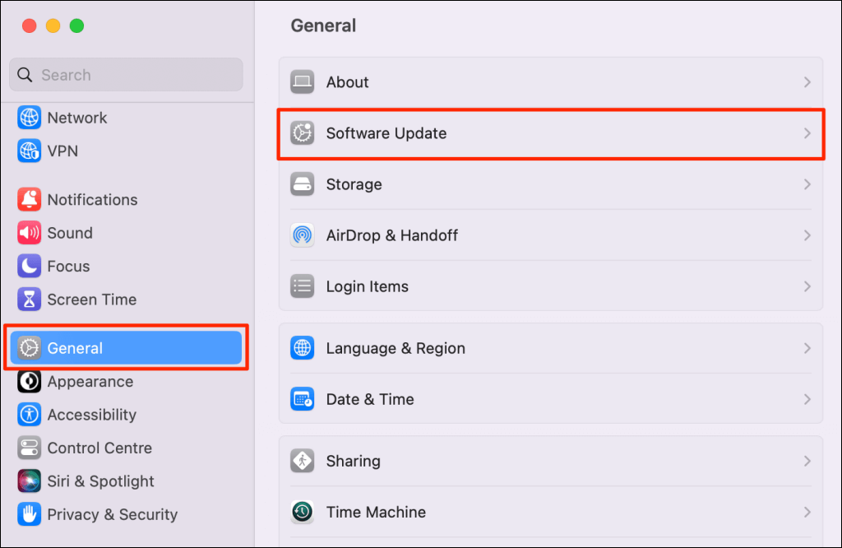
Task: Click the pink Sound speaker icon
Action: (x=29, y=233)
